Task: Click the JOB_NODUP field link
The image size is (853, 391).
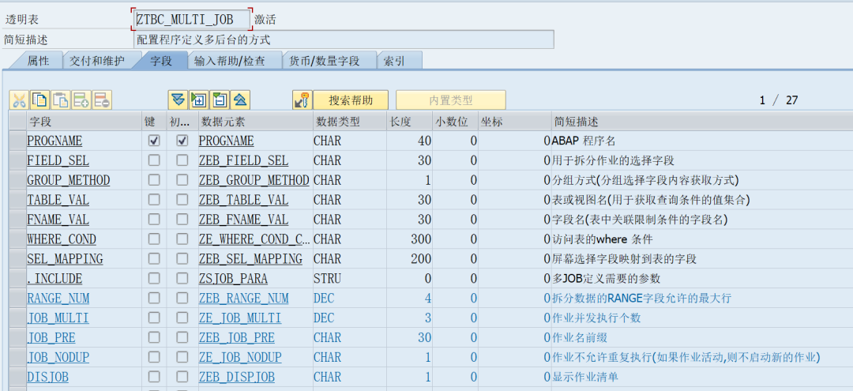Action: pyautogui.click(x=58, y=357)
